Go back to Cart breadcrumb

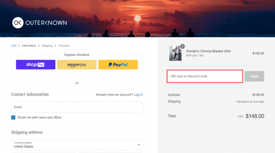(14, 46)
